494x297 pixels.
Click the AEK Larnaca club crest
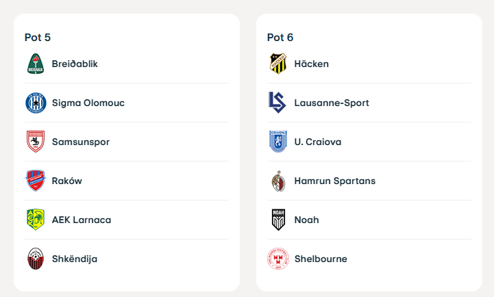[36, 220]
